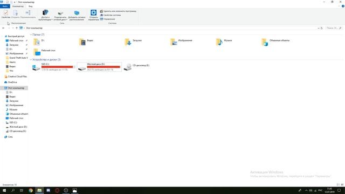
Task: Click the SSD (C:) usage bar
Action: (x=58, y=67)
